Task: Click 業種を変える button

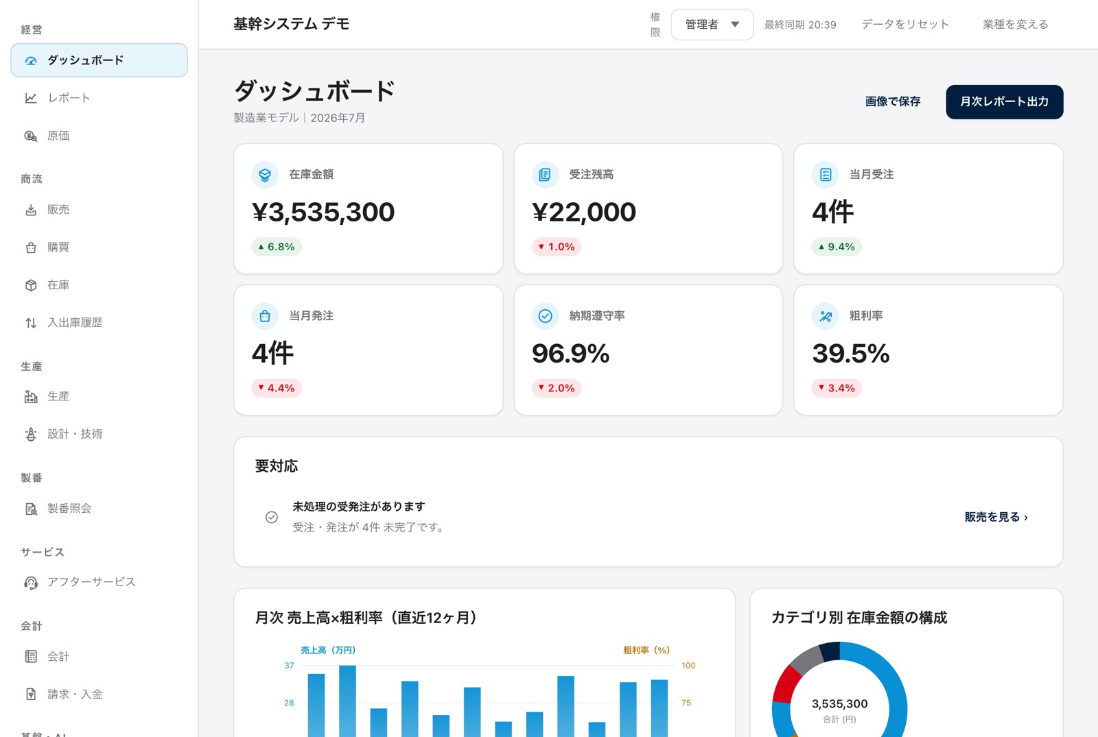Action: pyautogui.click(x=1015, y=25)
